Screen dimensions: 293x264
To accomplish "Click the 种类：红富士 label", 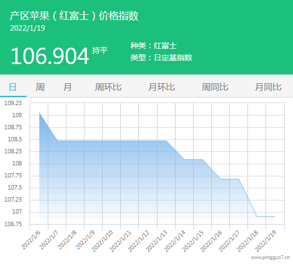I will tap(154, 45).
